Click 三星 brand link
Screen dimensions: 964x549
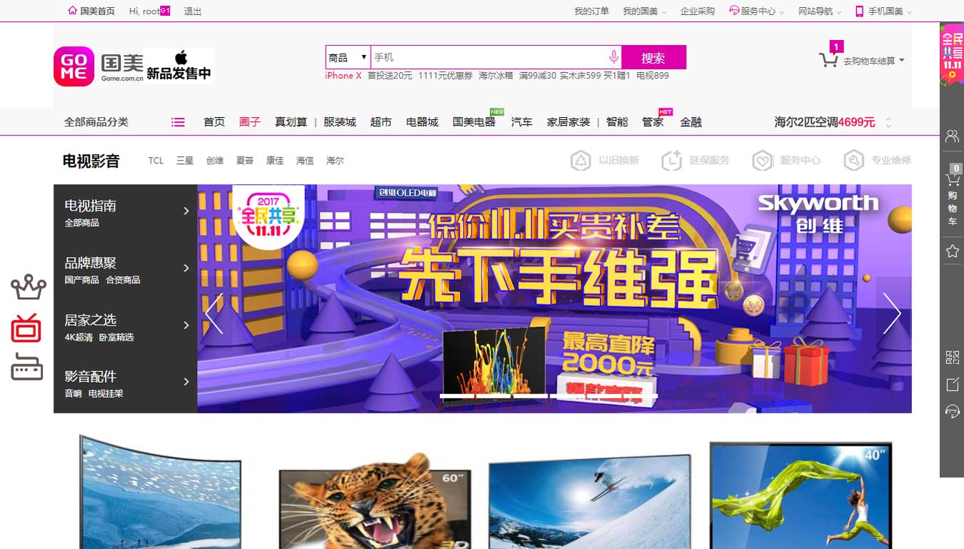[x=185, y=161]
